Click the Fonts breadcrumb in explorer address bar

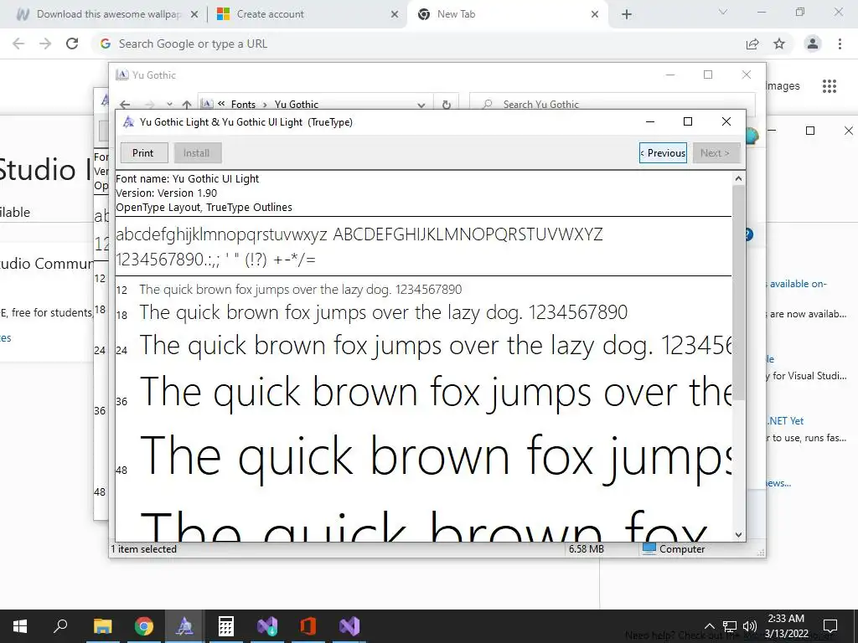[x=243, y=105]
